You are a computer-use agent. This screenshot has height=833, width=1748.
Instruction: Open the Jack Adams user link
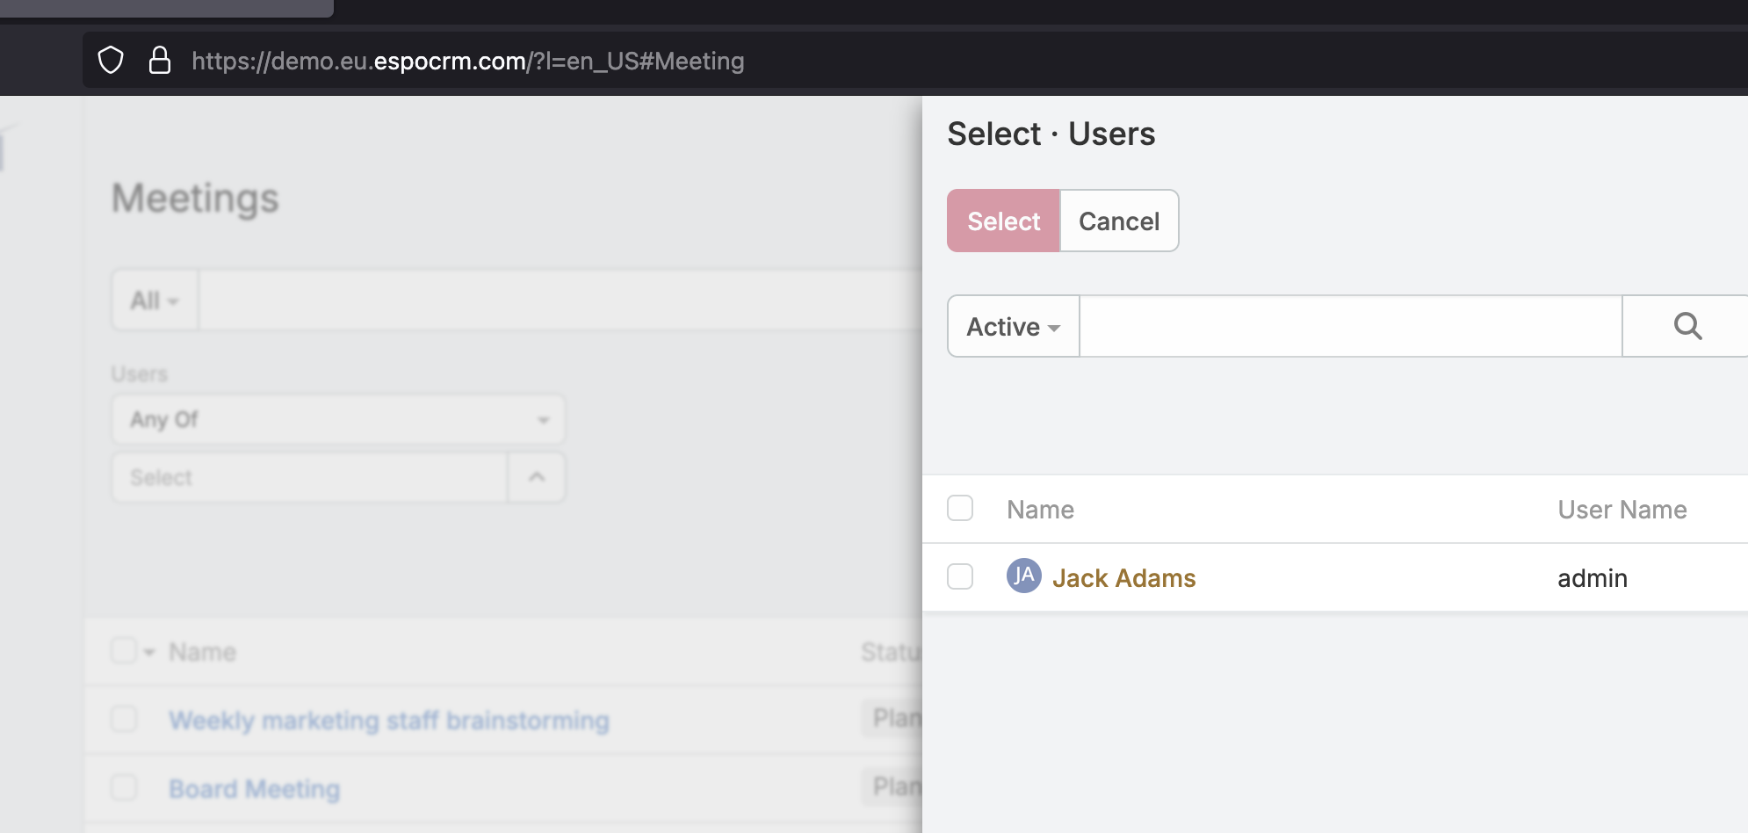[1123, 578]
